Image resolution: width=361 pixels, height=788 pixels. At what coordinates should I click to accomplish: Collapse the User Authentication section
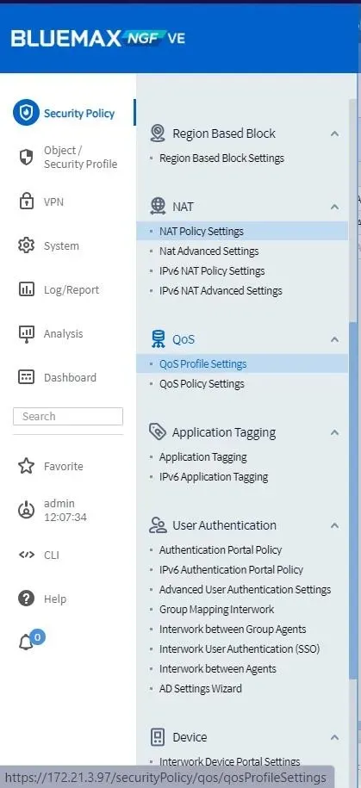click(x=334, y=525)
